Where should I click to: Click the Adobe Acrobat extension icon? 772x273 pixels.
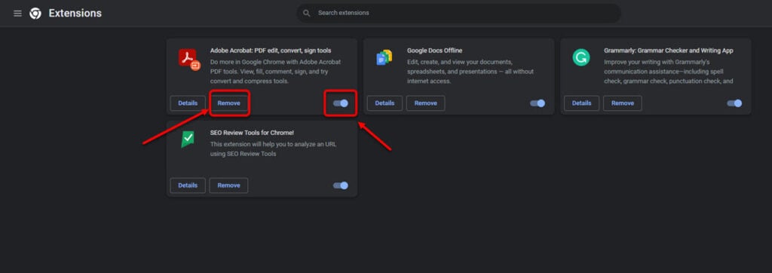point(189,59)
